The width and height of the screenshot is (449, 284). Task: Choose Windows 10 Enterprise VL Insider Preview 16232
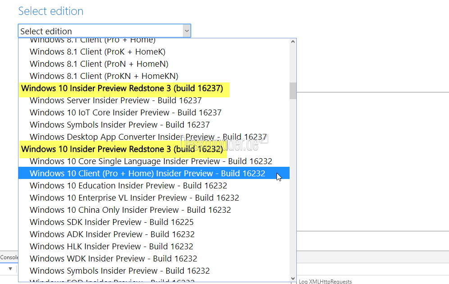[x=154, y=198]
